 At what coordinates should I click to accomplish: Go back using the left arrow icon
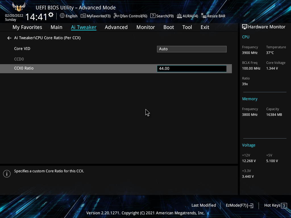tap(9, 38)
